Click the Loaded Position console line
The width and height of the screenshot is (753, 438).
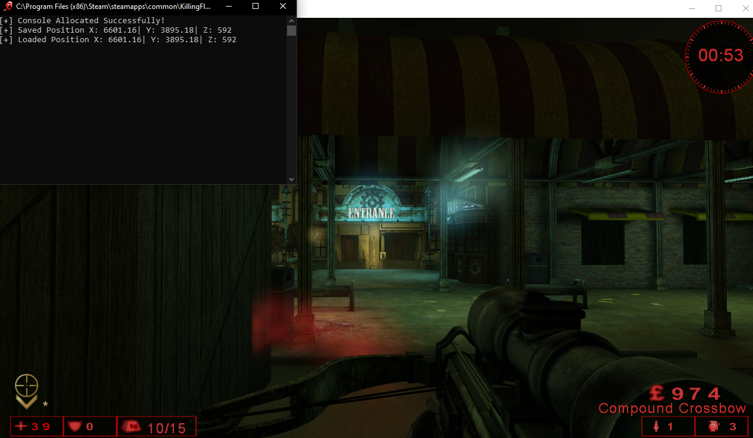coord(119,40)
